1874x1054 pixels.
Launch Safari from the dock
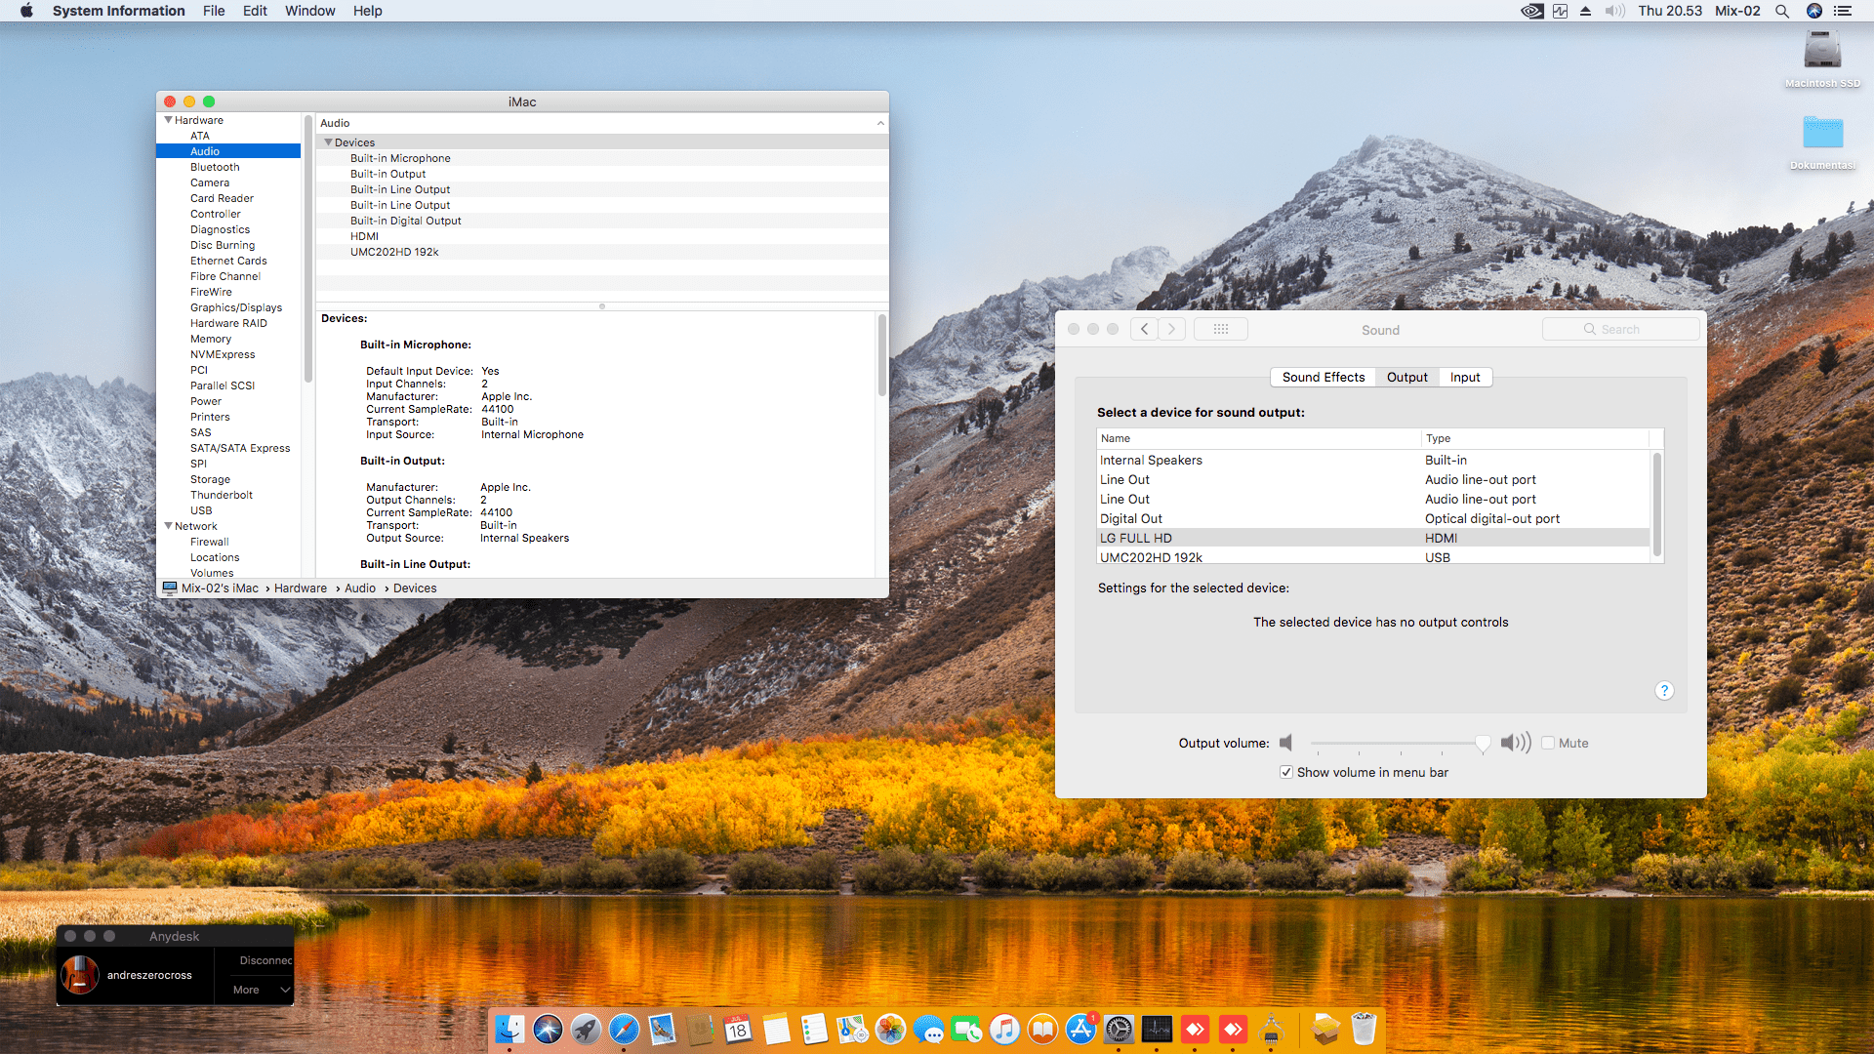coord(624,1030)
